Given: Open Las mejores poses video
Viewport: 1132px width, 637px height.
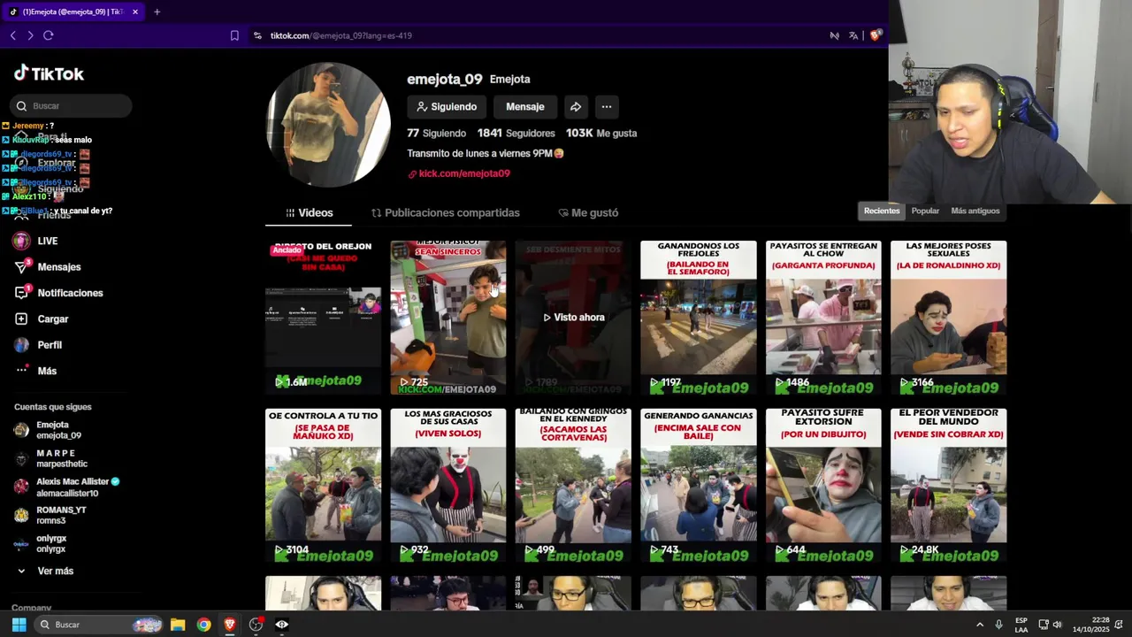Looking at the screenshot, I should 948,317.
